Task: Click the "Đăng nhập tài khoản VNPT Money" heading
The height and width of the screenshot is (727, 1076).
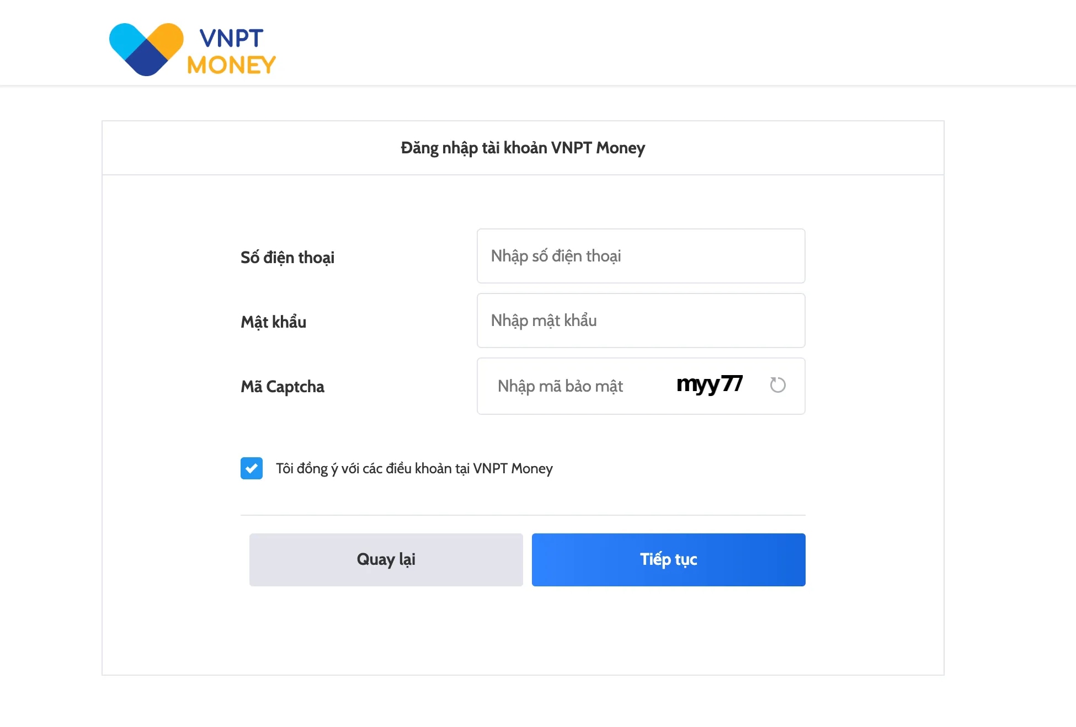Action: [523, 148]
